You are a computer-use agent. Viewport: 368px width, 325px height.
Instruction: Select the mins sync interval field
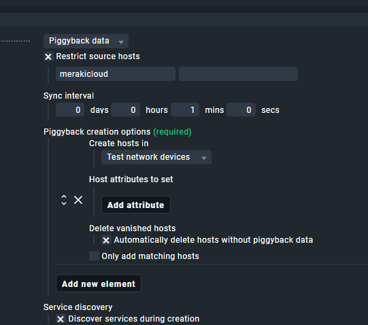pyautogui.click(x=185, y=110)
